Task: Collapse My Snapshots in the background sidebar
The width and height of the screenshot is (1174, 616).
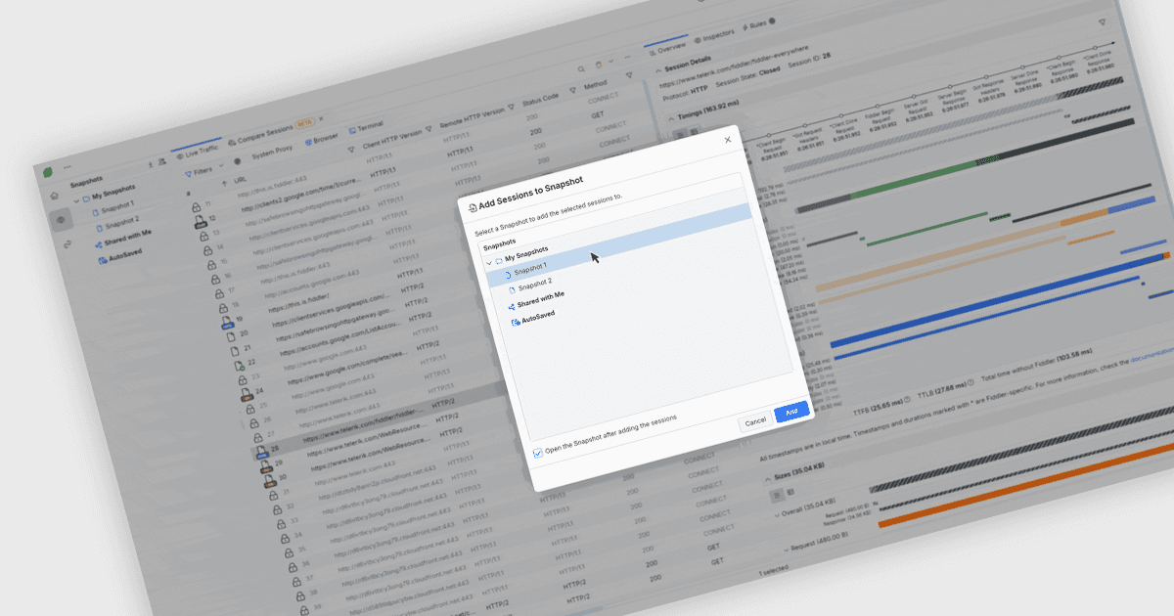Action: (x=77, y=200)
